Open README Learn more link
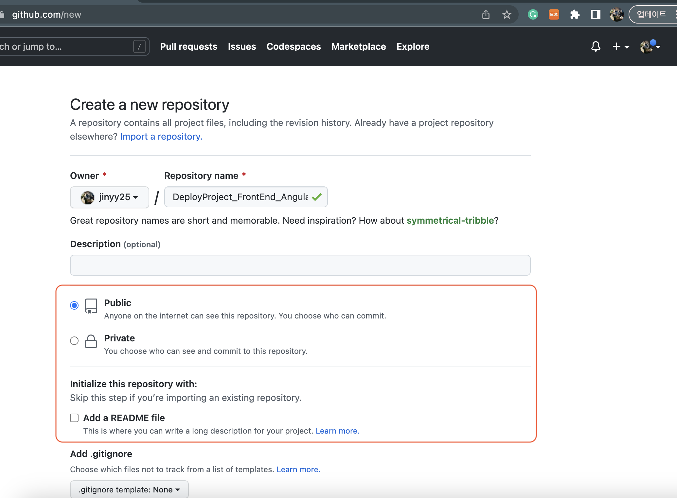 pyautogui.click(x=337, y=431)
